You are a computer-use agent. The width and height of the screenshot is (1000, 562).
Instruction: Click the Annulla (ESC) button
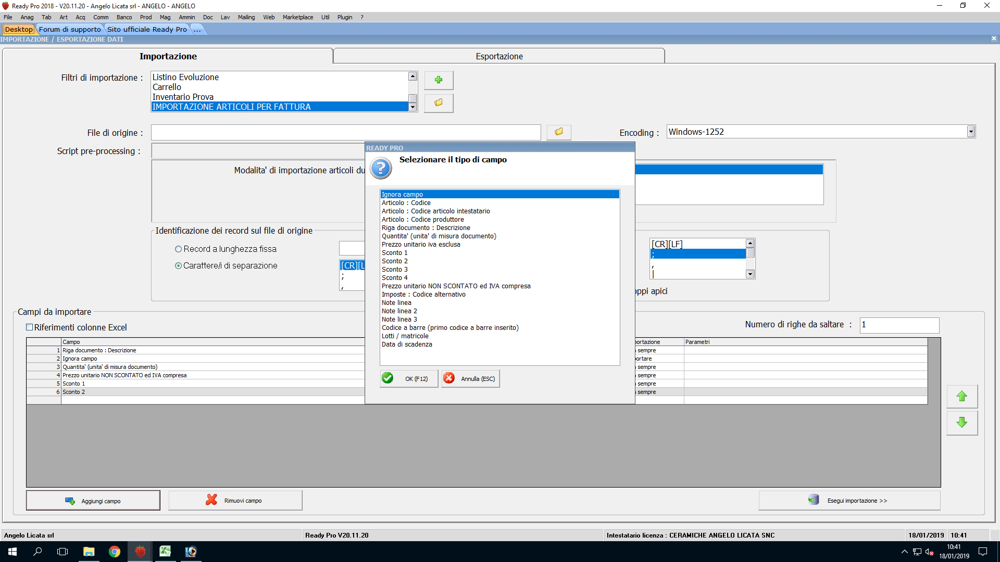[471, 379]
